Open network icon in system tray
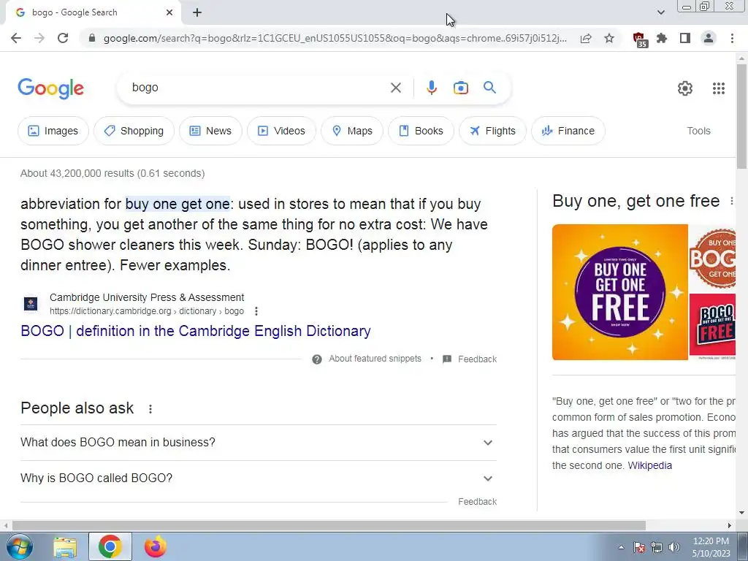This screenshot has width=748, height=561. [657, 547]
